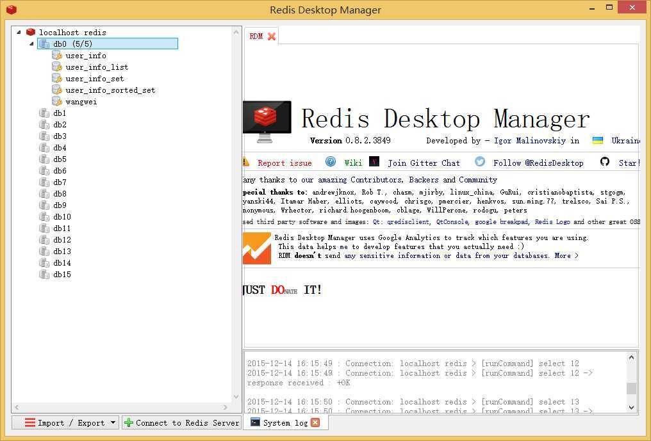Open the Join Gitter Chat link
This screenshot has width=651, height=441.
tap(424, 163)
